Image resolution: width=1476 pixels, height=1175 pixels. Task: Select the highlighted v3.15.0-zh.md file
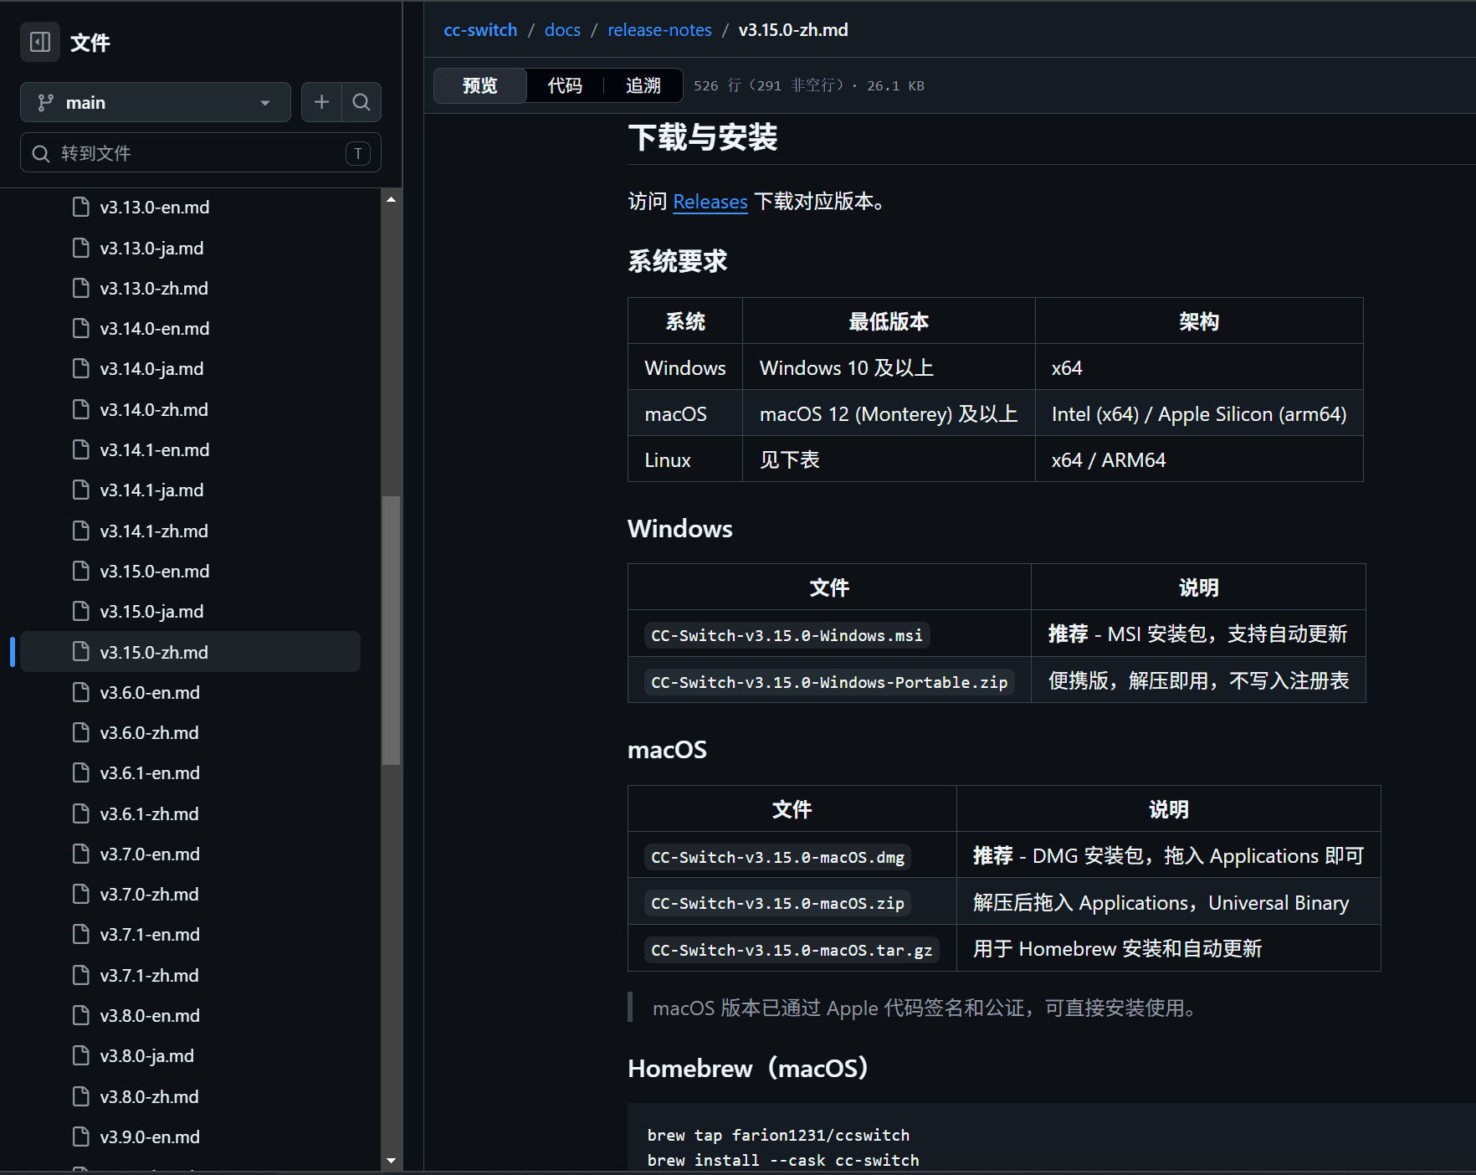point(191,652)
